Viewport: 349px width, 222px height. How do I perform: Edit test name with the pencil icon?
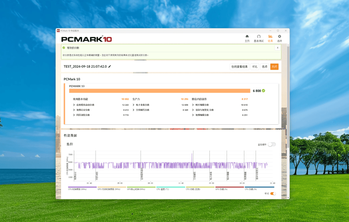pos(109,66)
